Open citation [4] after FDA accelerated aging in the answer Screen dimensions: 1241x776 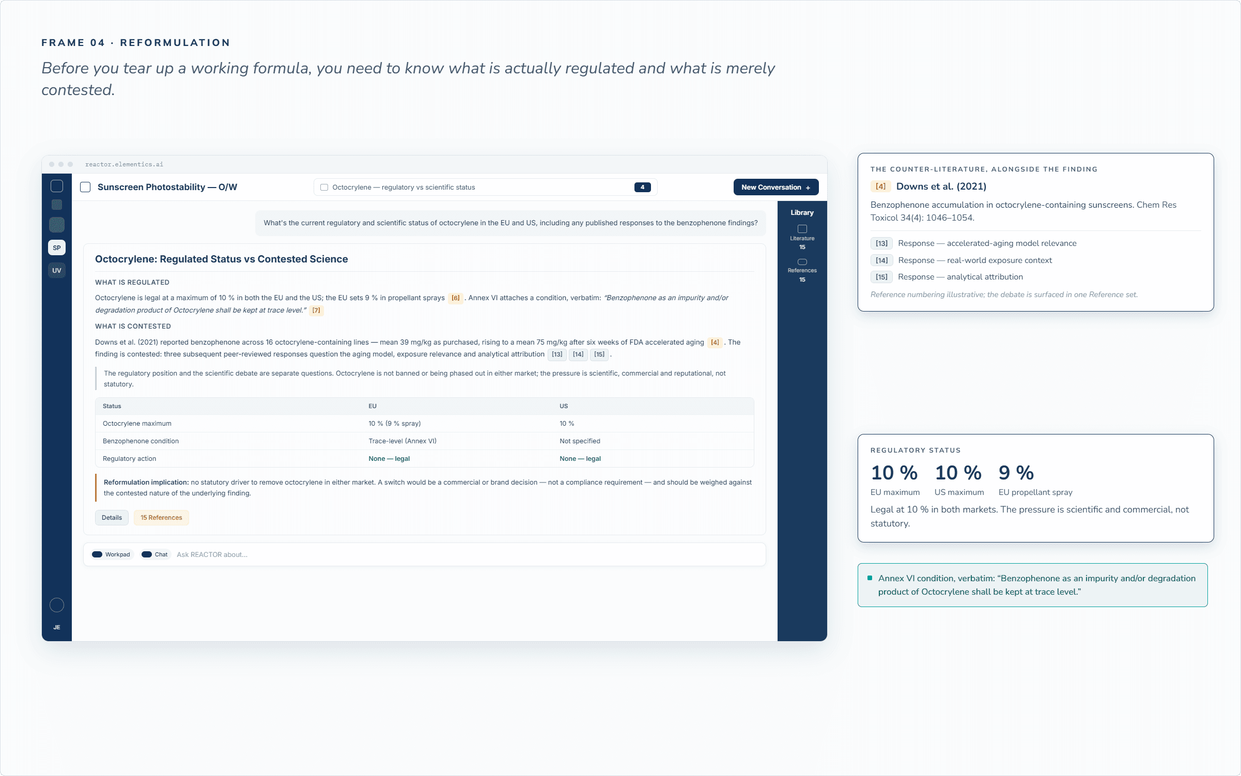tap(715, 343)
